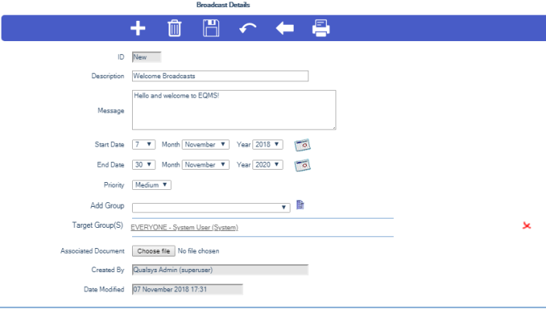Image resolution: width=546 pixels, height=310 pixels.
Task: Delete the broadcast with trash icon
Action: coord(175,28)
